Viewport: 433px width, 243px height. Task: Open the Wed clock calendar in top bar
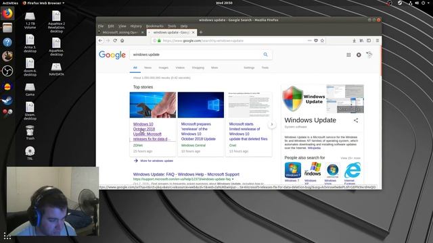coord(224,3)
